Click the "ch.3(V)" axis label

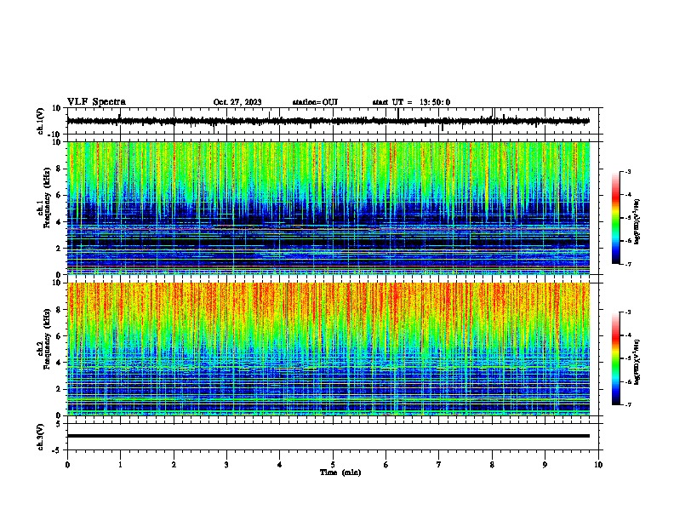tap(41, 437)
